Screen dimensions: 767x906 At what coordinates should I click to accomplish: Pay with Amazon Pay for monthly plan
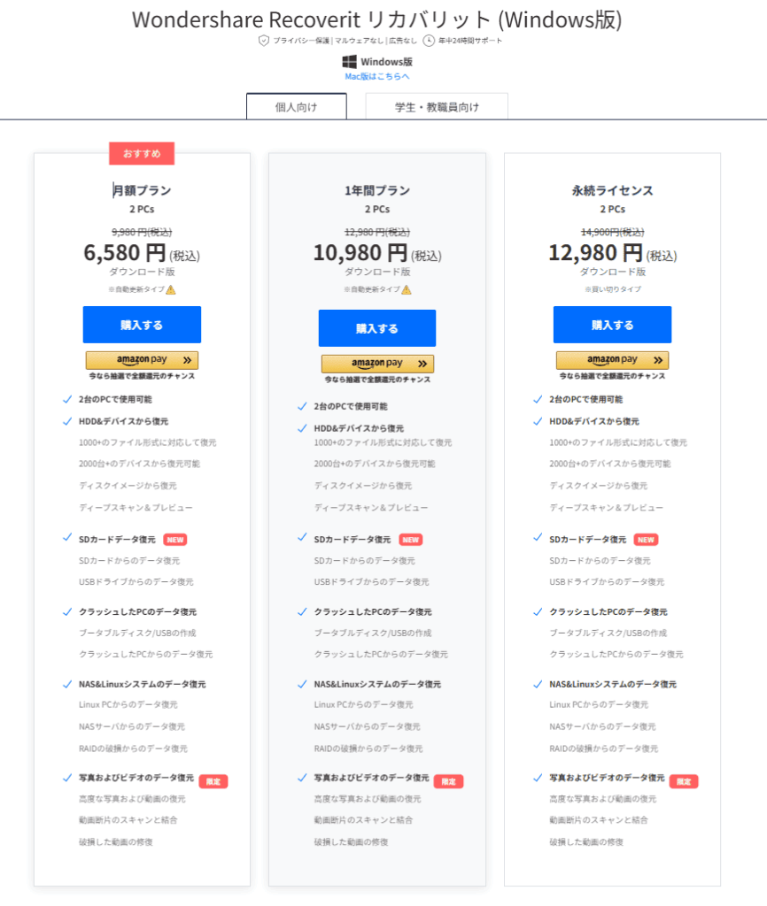(142, 360)
